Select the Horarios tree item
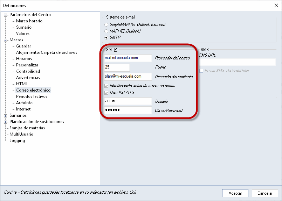Viewport: 282px width, 201px height. [24, 59]
